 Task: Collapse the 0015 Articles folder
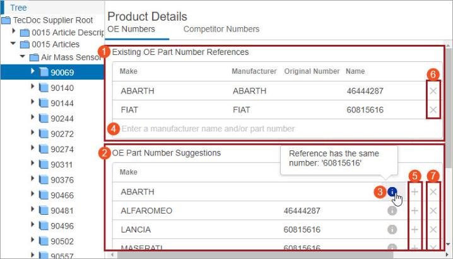[x=13, y=44]
